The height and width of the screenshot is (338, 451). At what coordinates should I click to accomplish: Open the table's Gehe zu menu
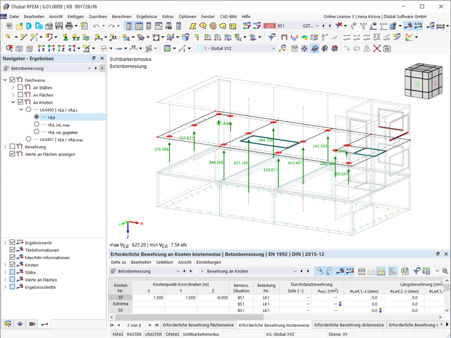[118, 262]
